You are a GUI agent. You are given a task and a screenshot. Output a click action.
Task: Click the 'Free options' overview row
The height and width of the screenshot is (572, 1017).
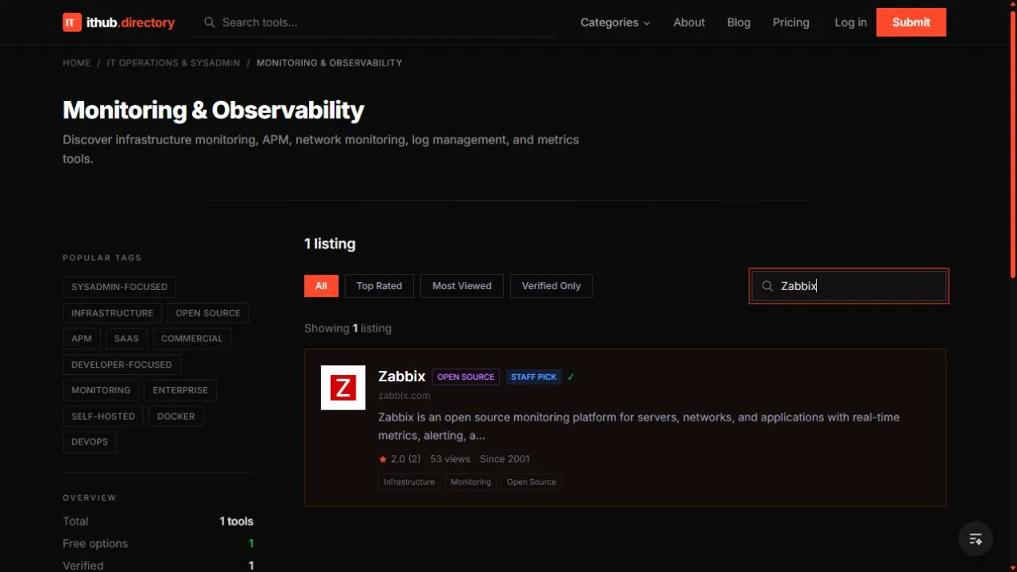click(158, 543)
